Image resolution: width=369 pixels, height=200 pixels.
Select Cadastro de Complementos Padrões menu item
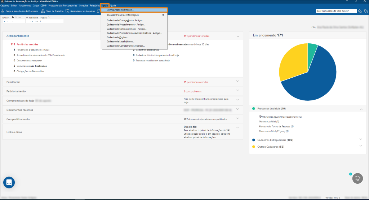(x=134, y=46)
